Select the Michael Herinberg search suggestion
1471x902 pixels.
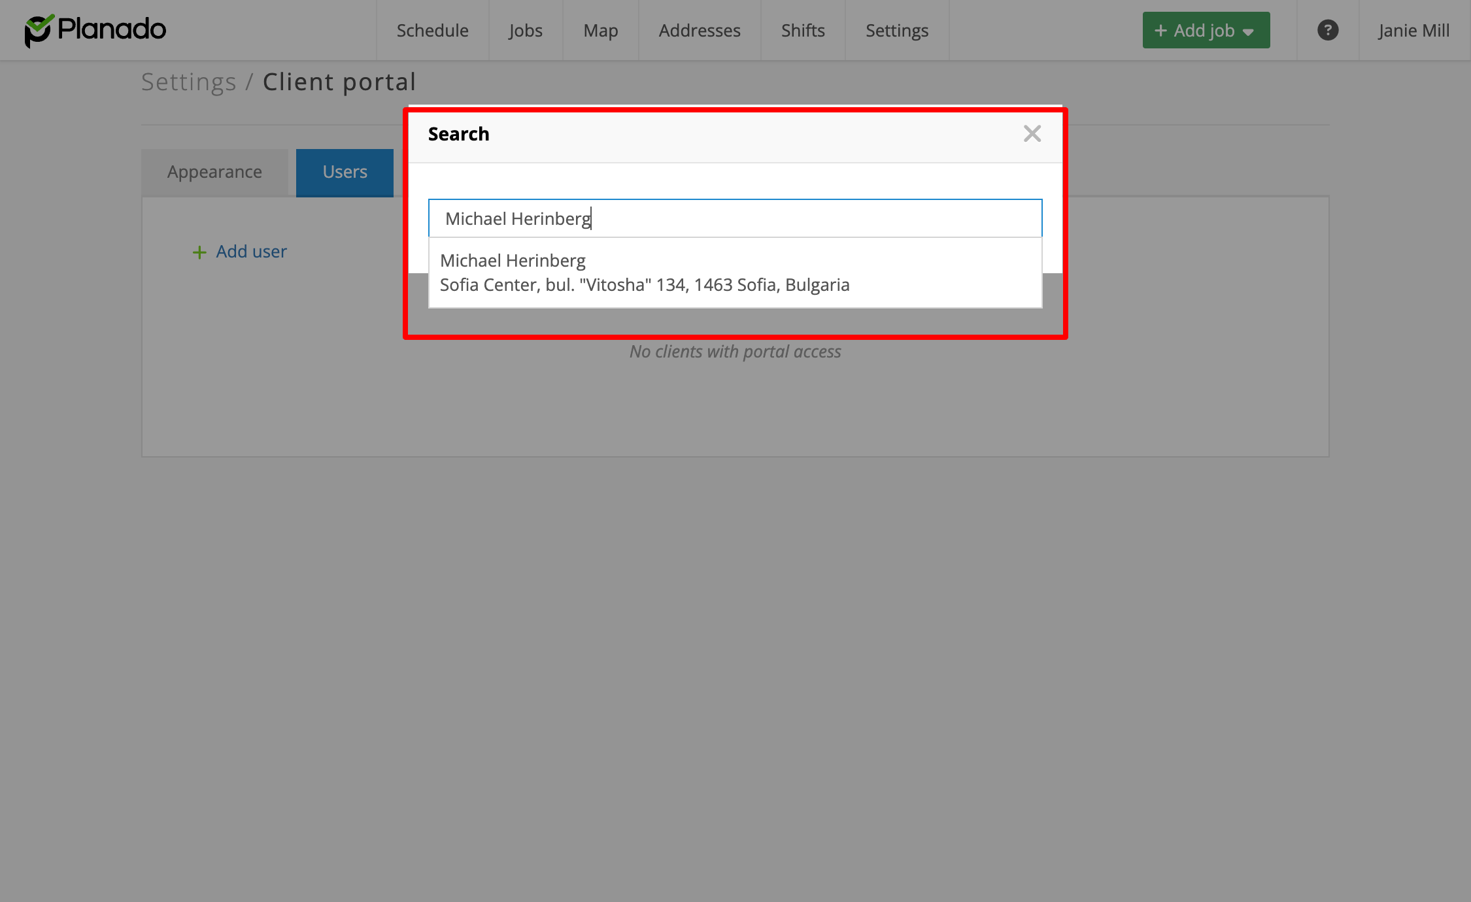tap(513, 261)
